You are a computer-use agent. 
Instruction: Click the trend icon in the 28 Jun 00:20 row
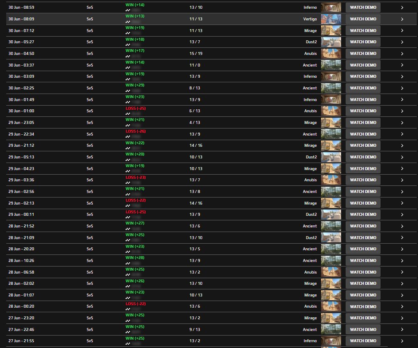click(x=128, y=309)
